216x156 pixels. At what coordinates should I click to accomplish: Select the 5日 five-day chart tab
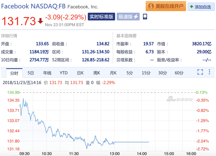(31, 73)
